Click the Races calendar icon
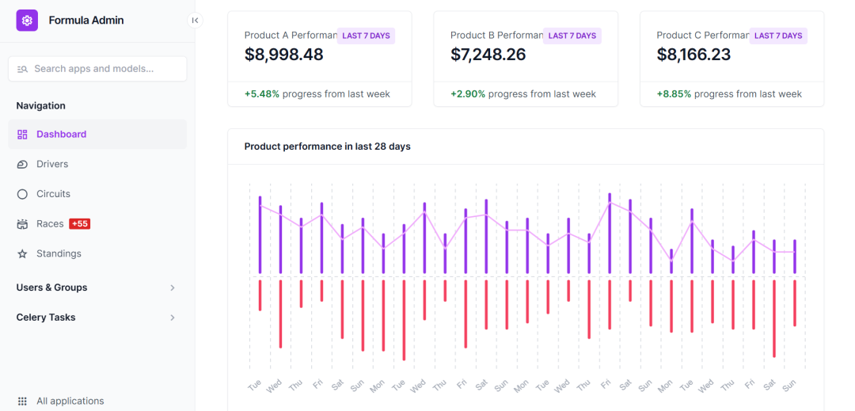The image size is (855, 411). pyautogui.click(x=22, y=224)
